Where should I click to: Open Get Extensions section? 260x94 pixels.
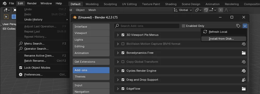point(91,62)
